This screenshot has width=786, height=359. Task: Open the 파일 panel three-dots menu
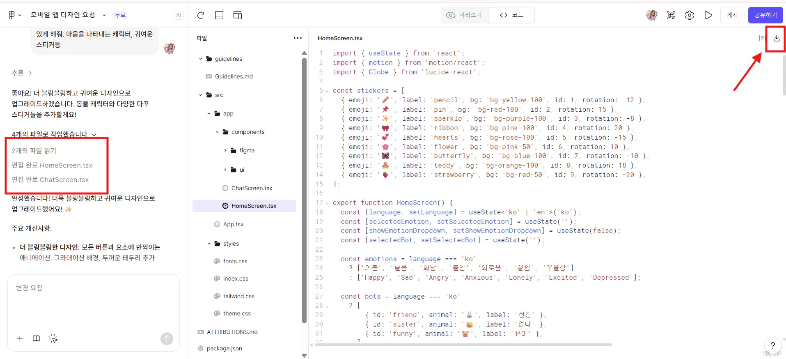298,38
